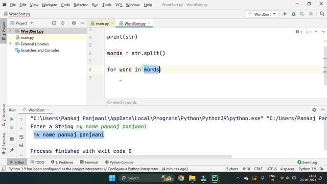Close the WordSort run tab
The image size is (327, 184).
pyautogui.click(x=48, y=110)
